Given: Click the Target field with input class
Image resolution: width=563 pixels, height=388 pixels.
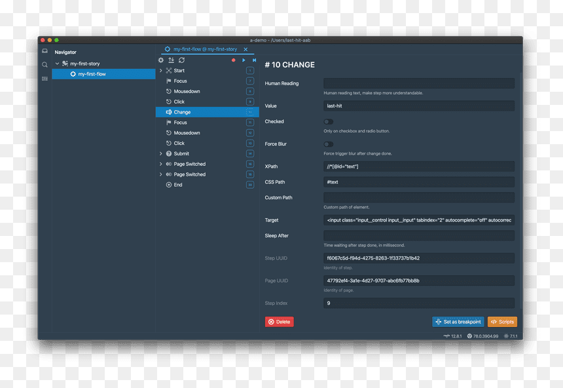Looking at the screenshot, I should click(419, 220).
